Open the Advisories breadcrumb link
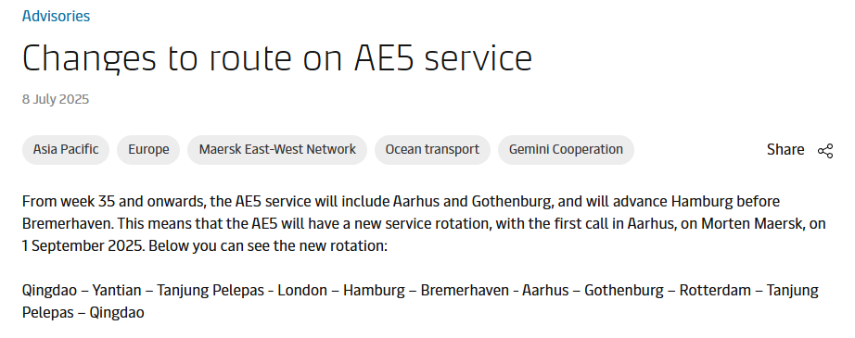The height and width of the screenshot is (338, 855). coord(56,17)
